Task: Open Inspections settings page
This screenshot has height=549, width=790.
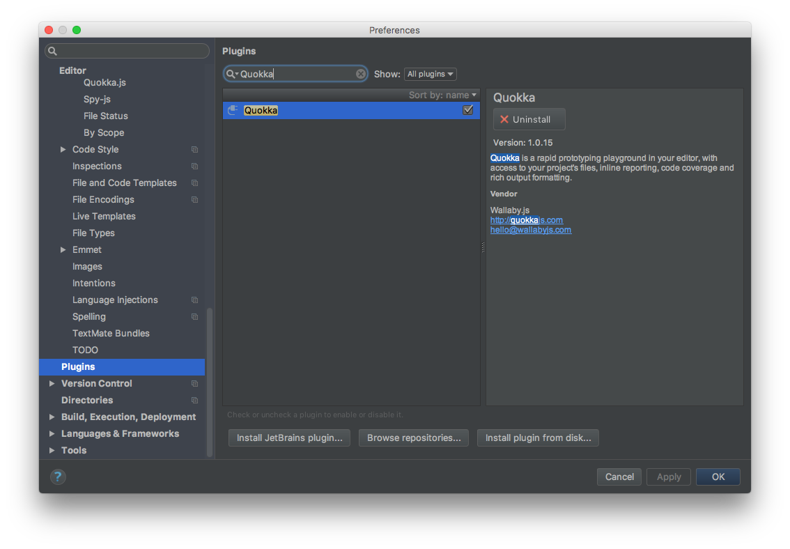Action: [97, 166]
